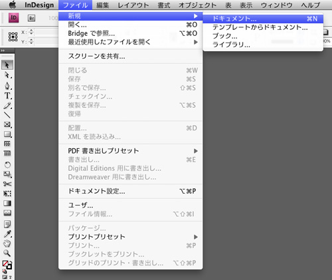Screen dimensions: 332x280
Task: Open the 編集 menu
Action: pos(102,5)
